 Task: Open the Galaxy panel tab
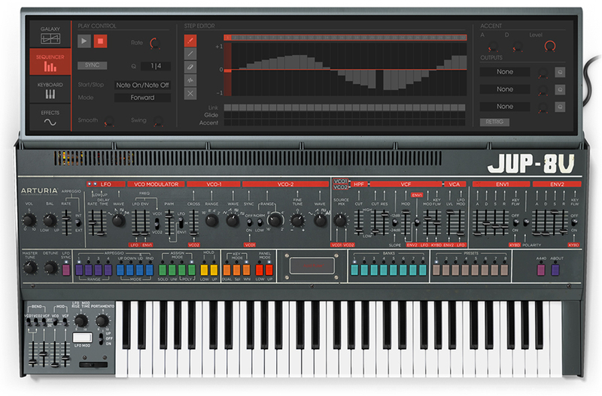(50, 35)
